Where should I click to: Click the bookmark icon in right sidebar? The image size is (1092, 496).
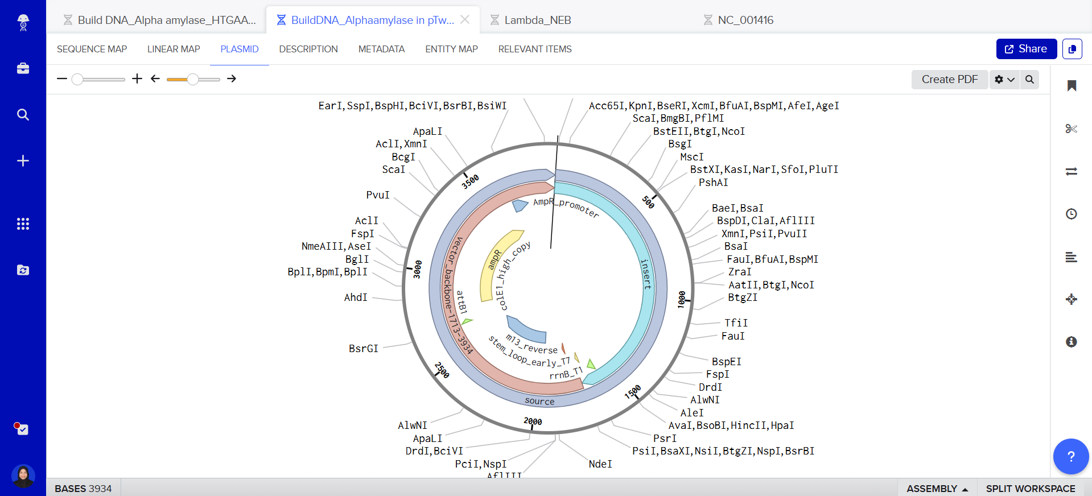point(1071,86)
